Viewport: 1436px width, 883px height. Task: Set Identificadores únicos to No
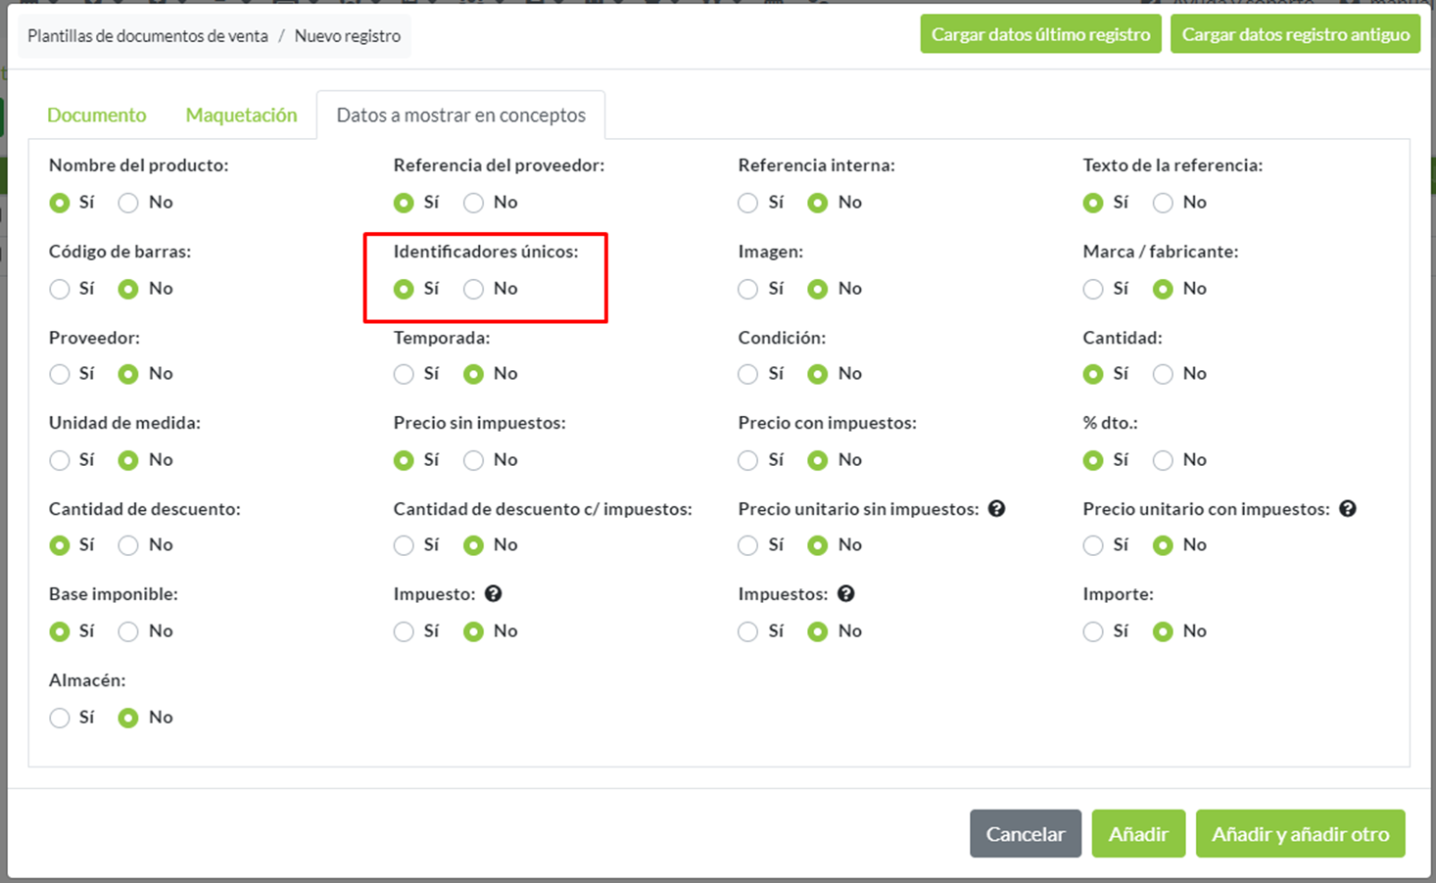coord(474,289)
